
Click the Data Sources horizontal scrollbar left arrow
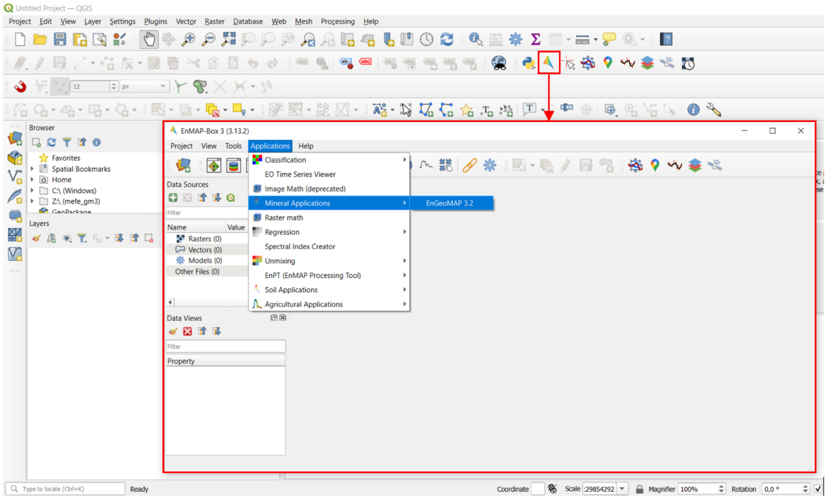171,302
